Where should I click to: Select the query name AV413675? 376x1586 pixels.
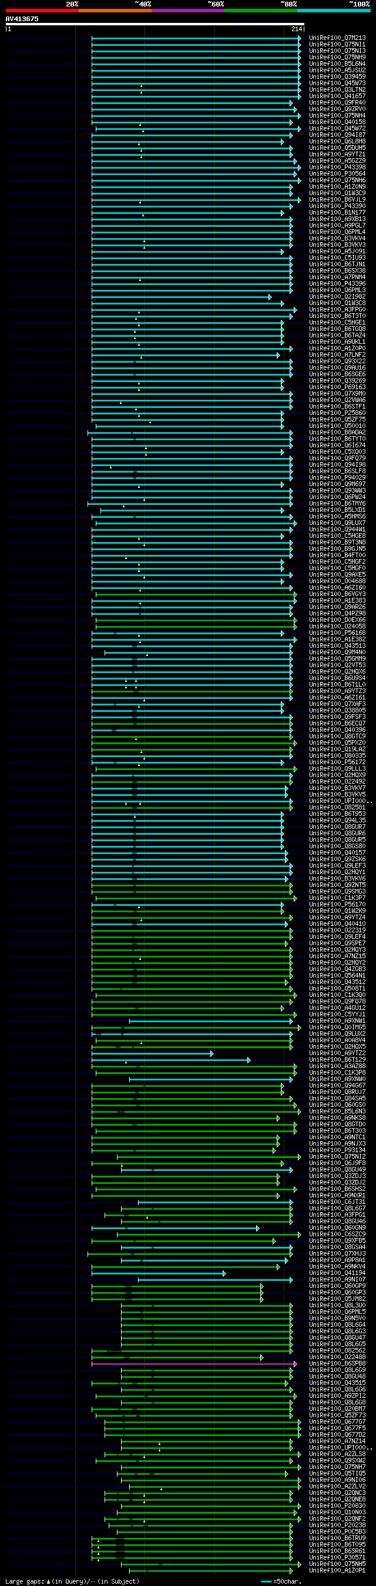(x=22, y=19)
